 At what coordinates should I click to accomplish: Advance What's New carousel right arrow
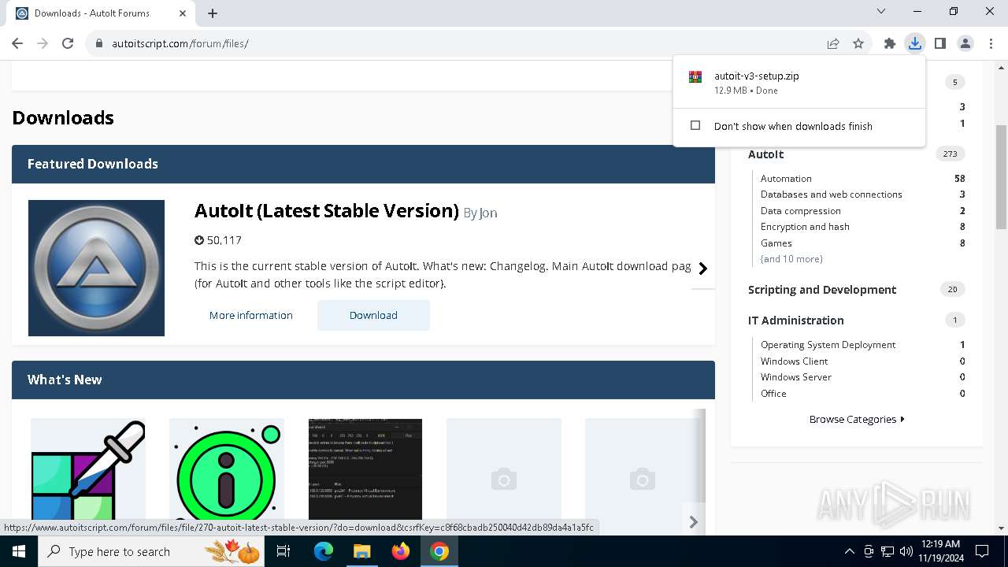(694, 522)
